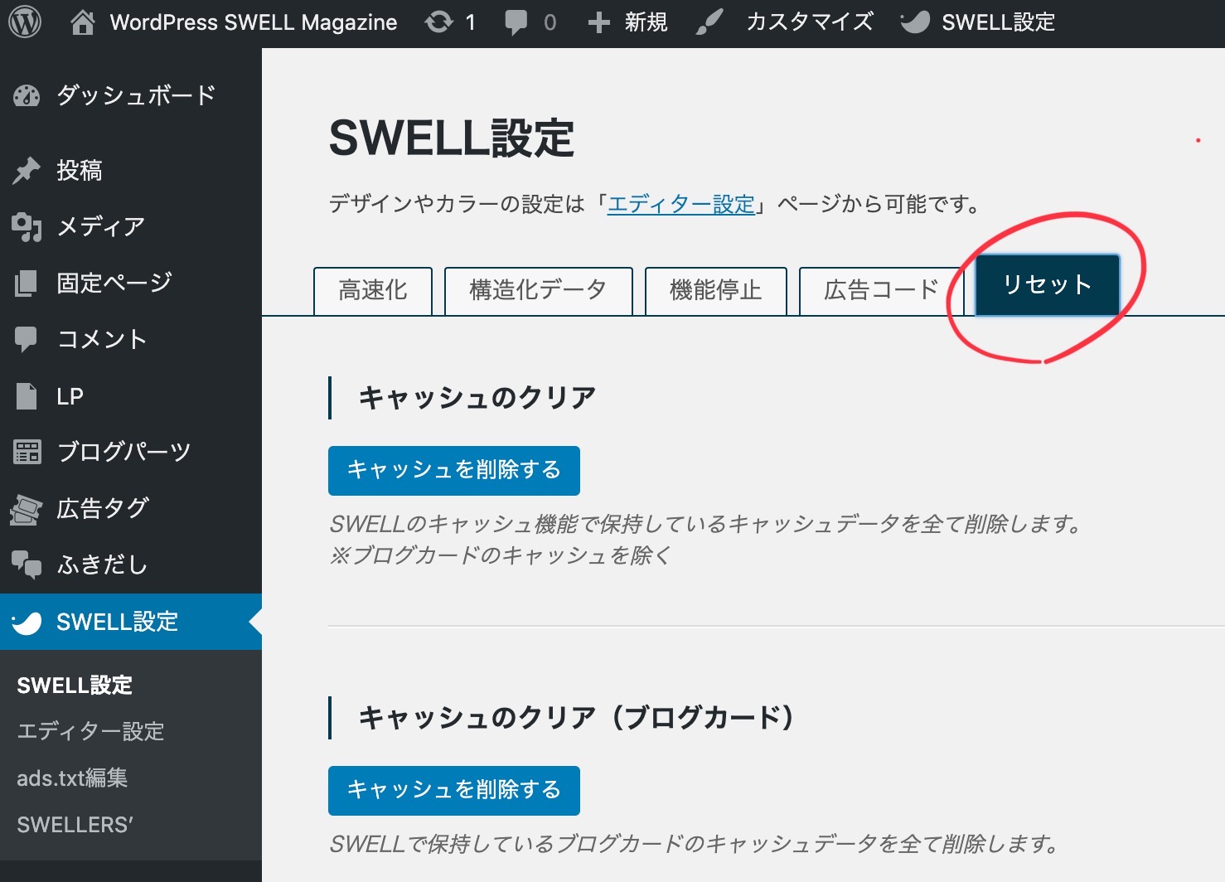The height and width of the screenshot is (882, 1225).
Task: Switch to the 高速化 tab
Action: coord(373,291)
